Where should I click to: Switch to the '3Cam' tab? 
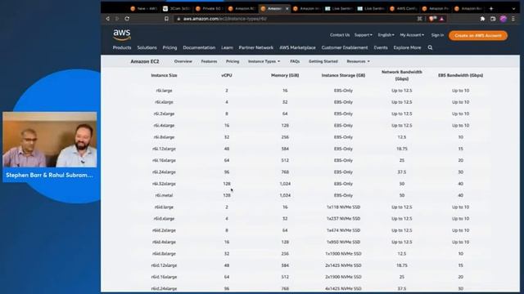pos(177,8)
